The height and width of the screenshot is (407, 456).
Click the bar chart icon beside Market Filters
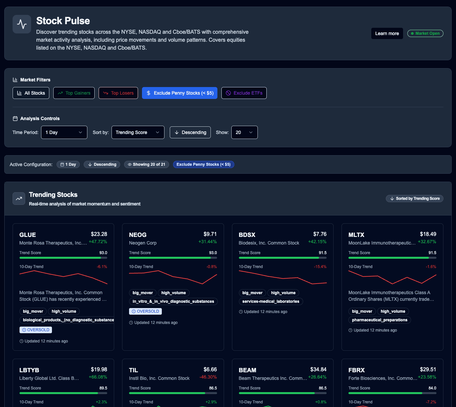coord(15,79)
